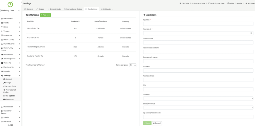Select the Tourism Improvement row
The height and width of the screenshot is (126, 255).
click(81, 47)
